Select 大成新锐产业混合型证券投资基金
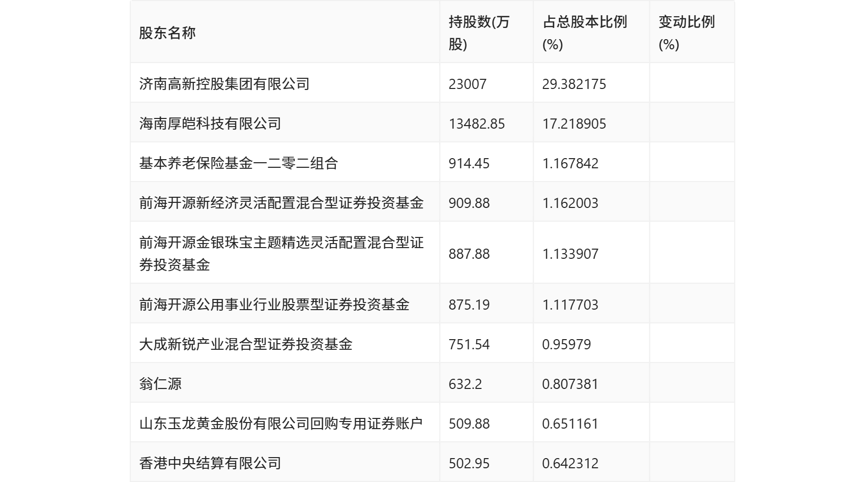The image size is (865, 482). coord(246,344)
